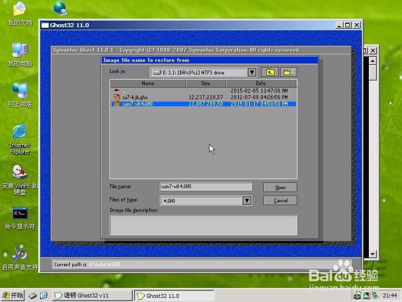Select the w7-bjb.gho file icon
This screenshot has height=302, width=402.
coord(117,97)
